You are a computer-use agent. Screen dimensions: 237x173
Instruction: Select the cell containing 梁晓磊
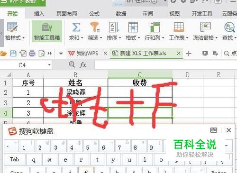(76, 92)
